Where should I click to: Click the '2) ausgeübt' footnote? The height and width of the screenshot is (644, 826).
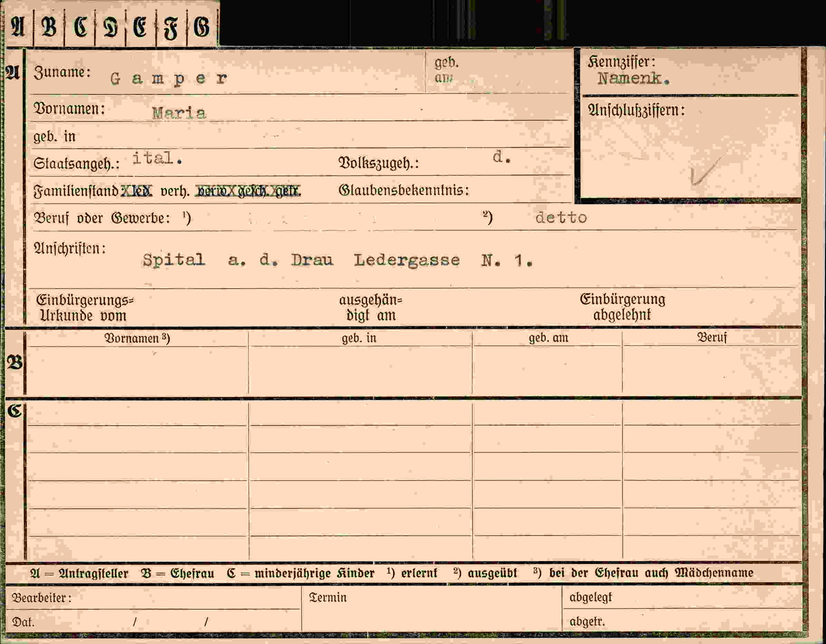pos(485,573)
